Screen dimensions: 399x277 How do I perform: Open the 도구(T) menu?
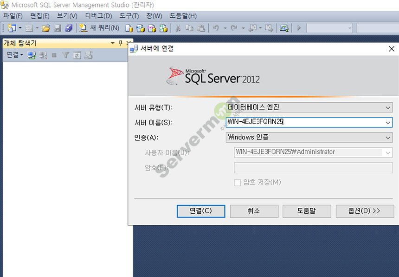click(x=129, y=16)
